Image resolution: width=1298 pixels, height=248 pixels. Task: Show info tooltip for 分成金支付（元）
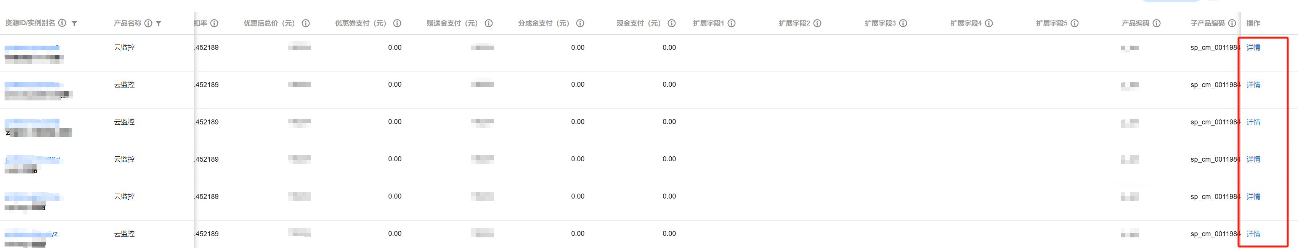580,23
